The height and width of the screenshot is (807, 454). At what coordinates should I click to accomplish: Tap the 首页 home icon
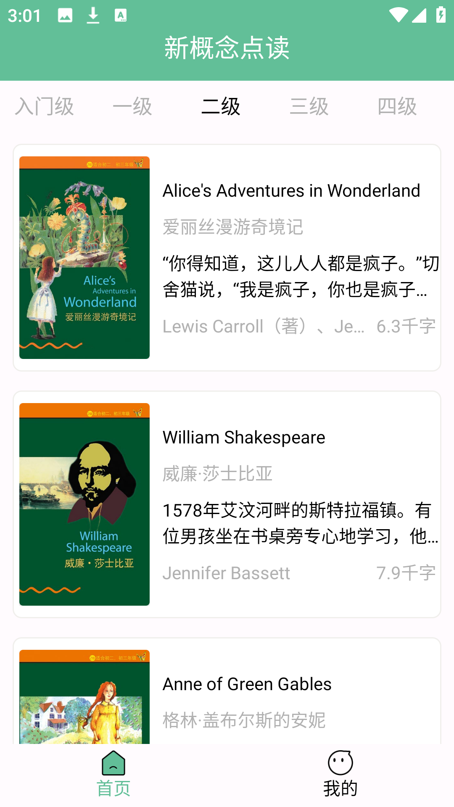113,762
